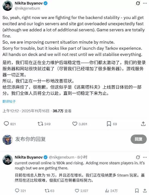Open Nikita Buyanov's profile avatar at top
The image size is (149, 195).
click(x=7, y=6)
